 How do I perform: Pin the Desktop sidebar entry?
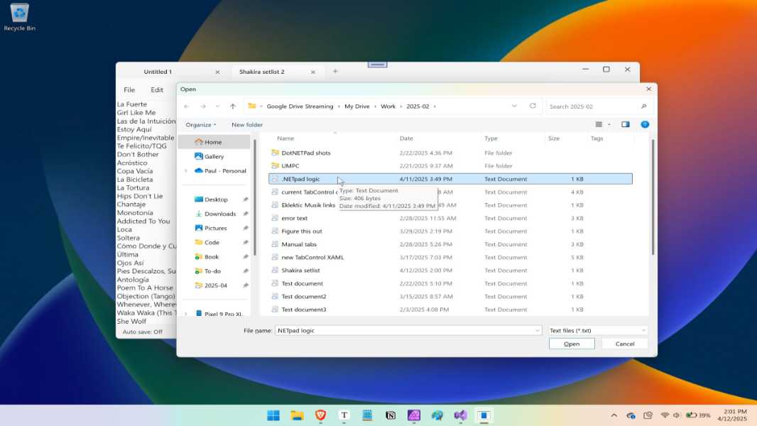244,200
